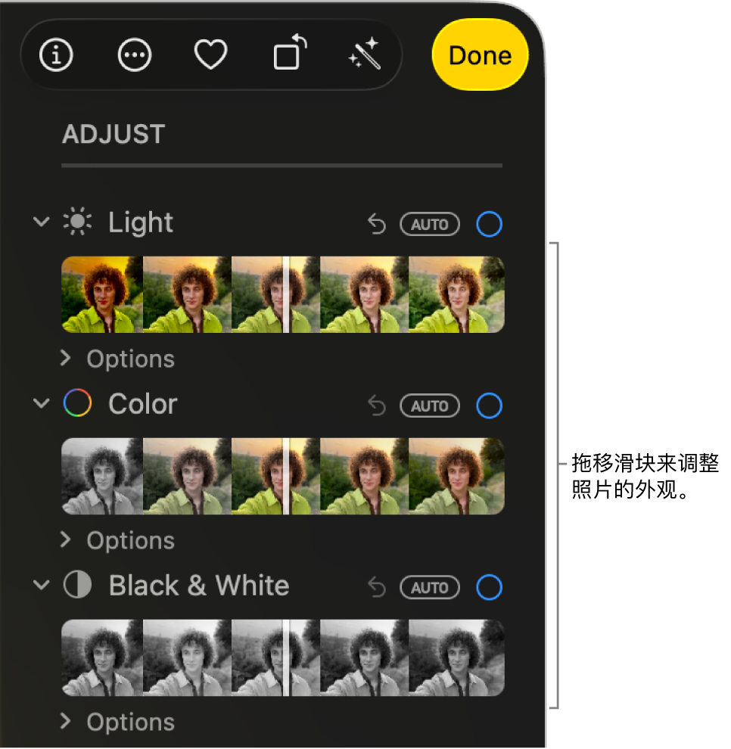Screen dimensions: 731x749
Task: Select the second Light strip thumbnail
Action: click(187, 295)
